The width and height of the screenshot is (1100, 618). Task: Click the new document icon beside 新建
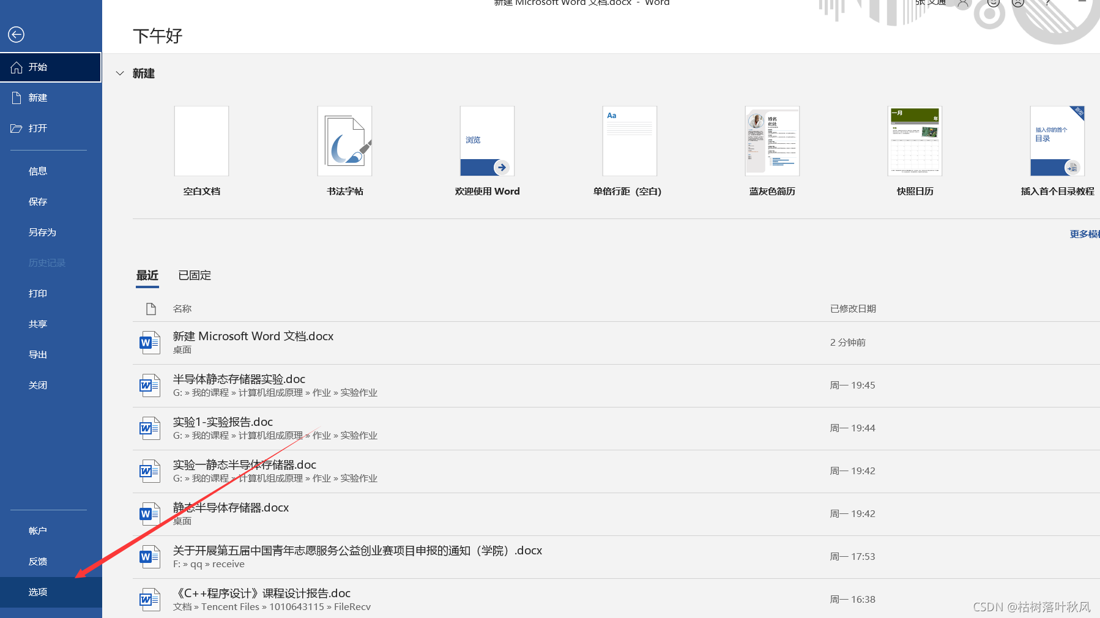(x=17, y=98)
